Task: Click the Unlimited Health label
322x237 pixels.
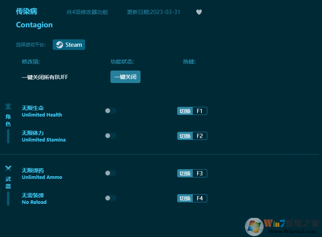Action: [x=42, y=115]
